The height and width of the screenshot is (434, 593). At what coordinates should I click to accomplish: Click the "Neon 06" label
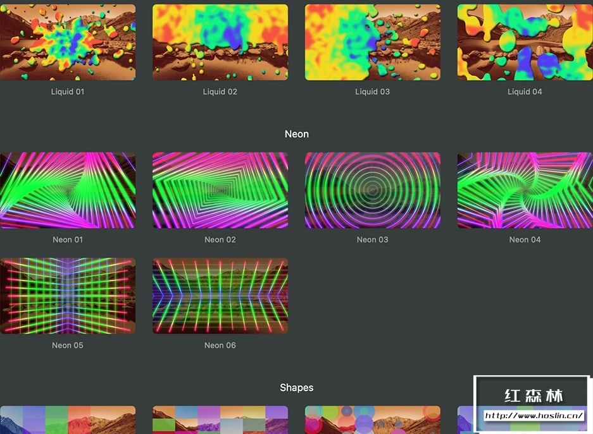pos(220,346)
